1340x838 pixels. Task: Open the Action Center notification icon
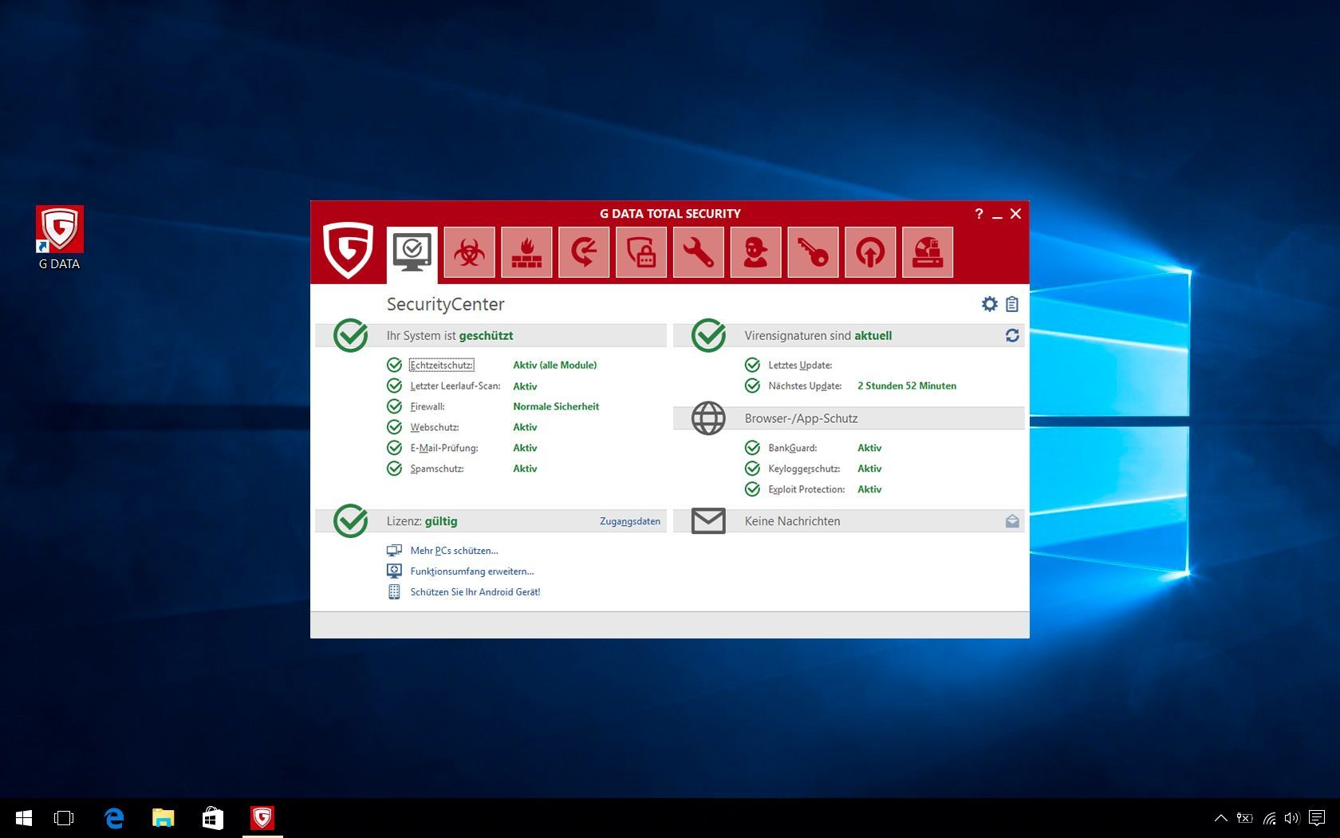pos(1317,818)
